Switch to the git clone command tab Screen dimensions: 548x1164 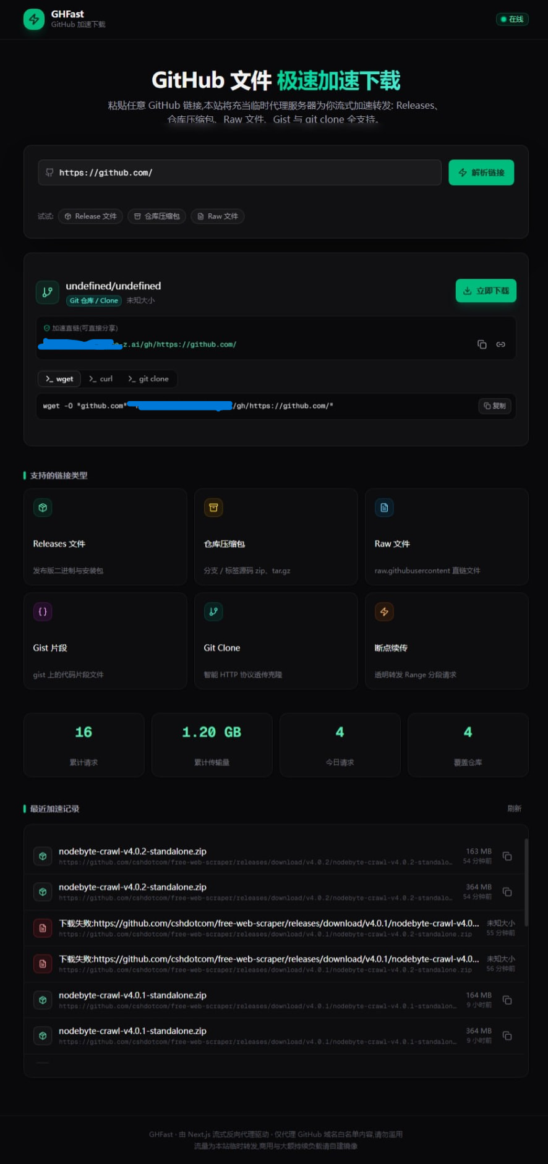pyautogui.click(x=148, y=379)
